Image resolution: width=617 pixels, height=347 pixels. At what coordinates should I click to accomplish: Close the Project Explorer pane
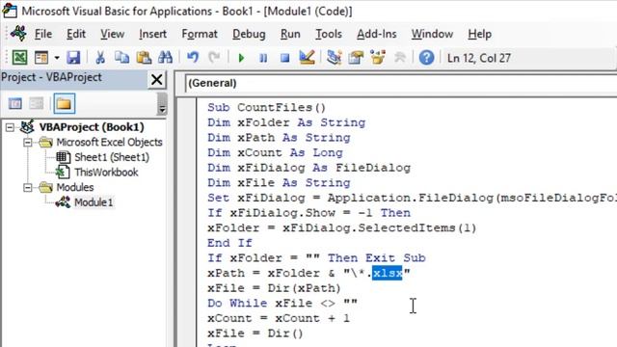coord(156,79)
